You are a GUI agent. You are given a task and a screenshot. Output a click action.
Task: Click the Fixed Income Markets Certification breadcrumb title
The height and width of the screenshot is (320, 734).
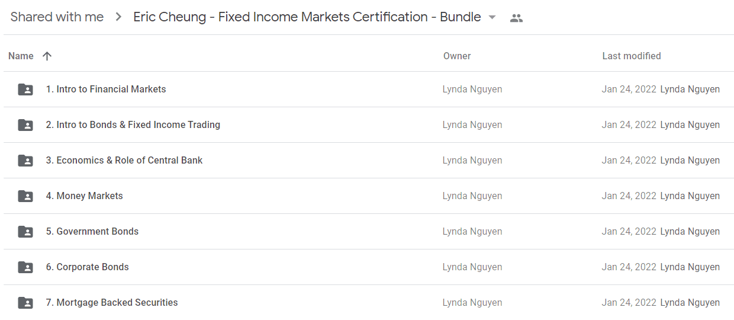tap(307, 17)
